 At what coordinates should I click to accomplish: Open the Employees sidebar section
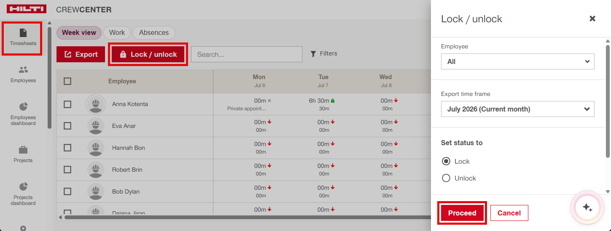23,74
